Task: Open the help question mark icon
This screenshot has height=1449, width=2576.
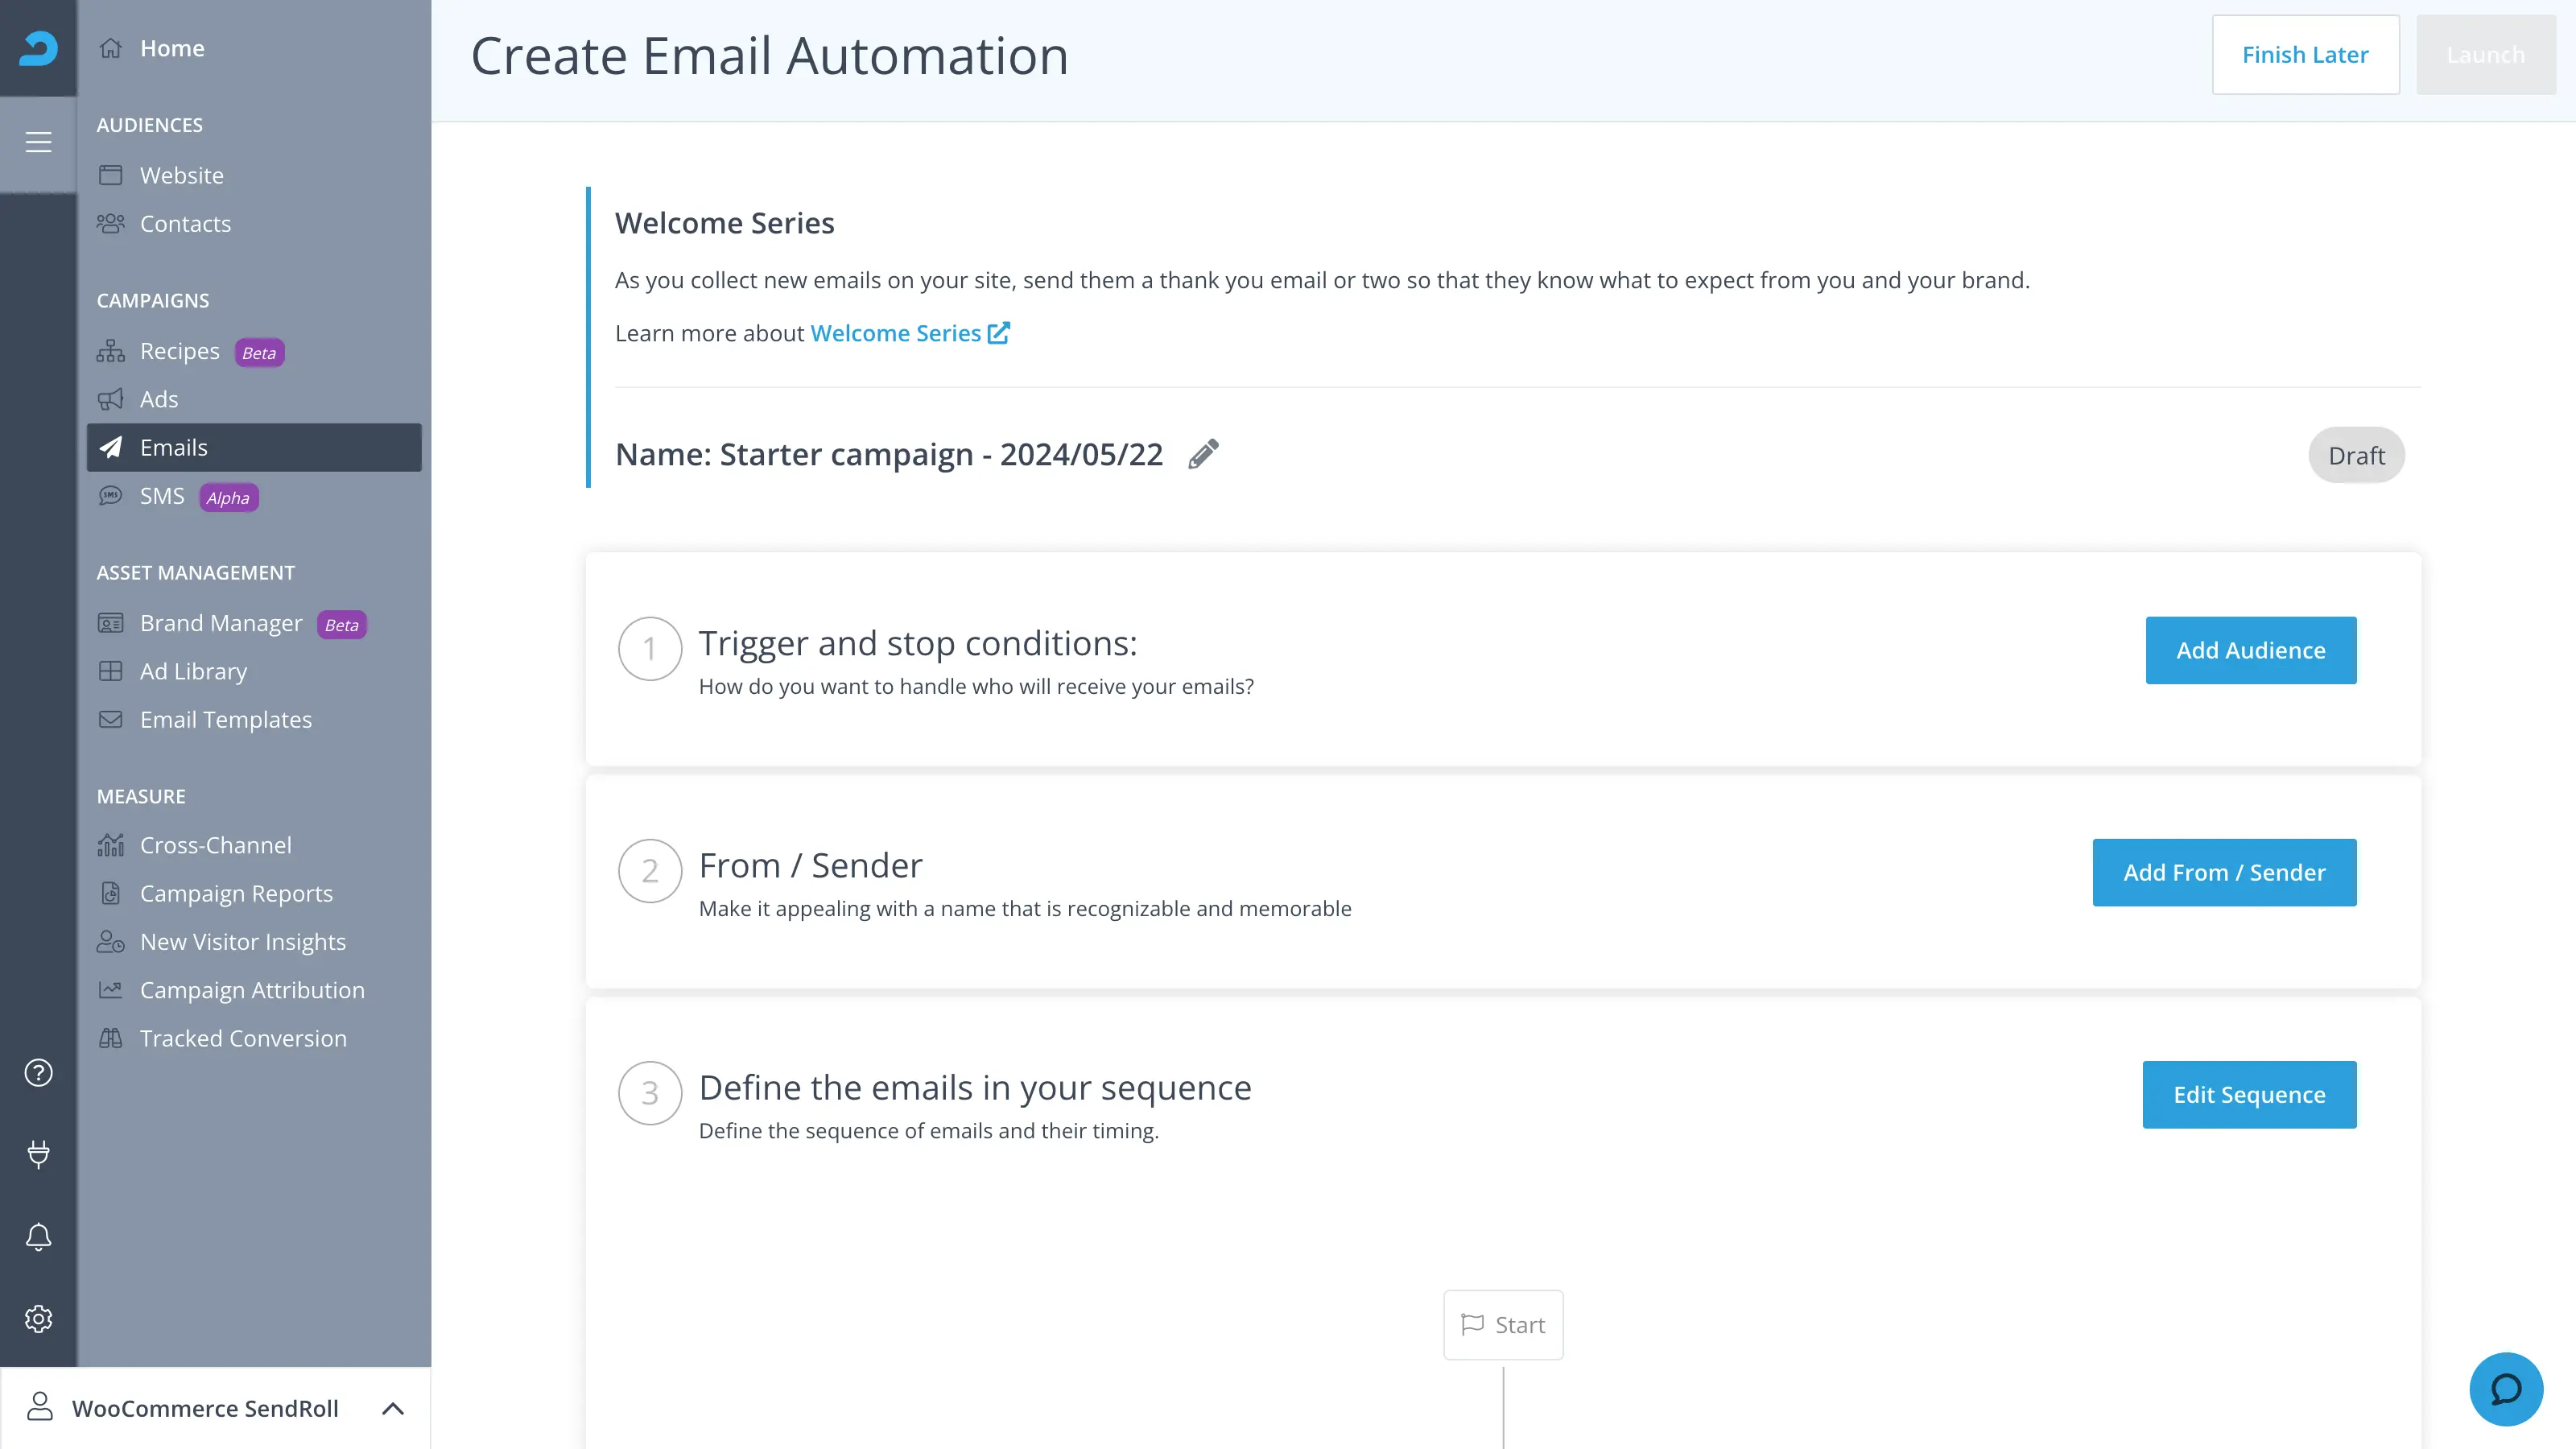Action: point(38,1072)
